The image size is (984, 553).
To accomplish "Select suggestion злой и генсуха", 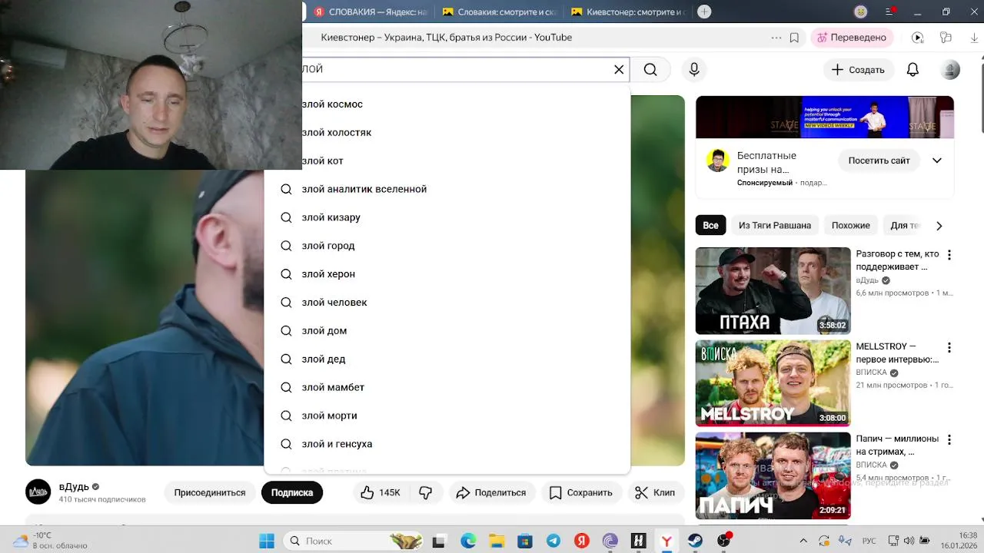I will 447,444.
